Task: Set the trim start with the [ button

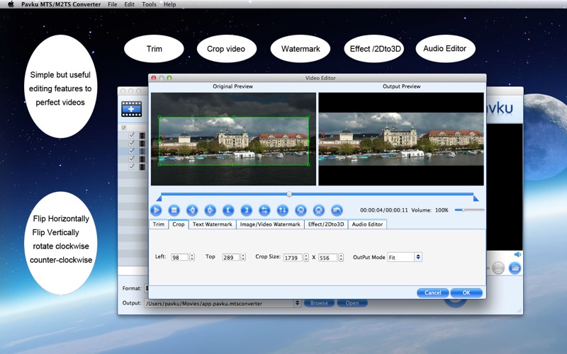Action: click(x=228, y=210)
